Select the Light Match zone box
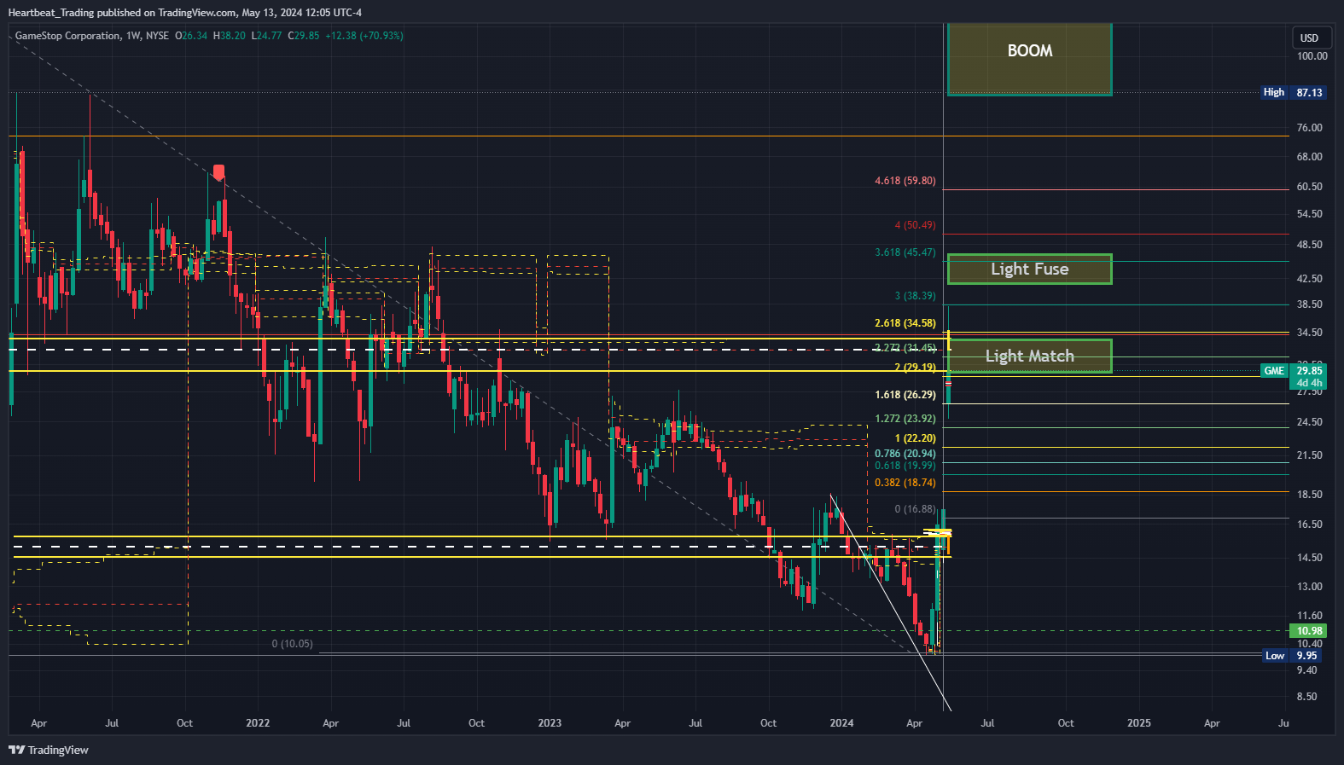Viewport: 1344px width, 765px height. (x=1029, y=356)
